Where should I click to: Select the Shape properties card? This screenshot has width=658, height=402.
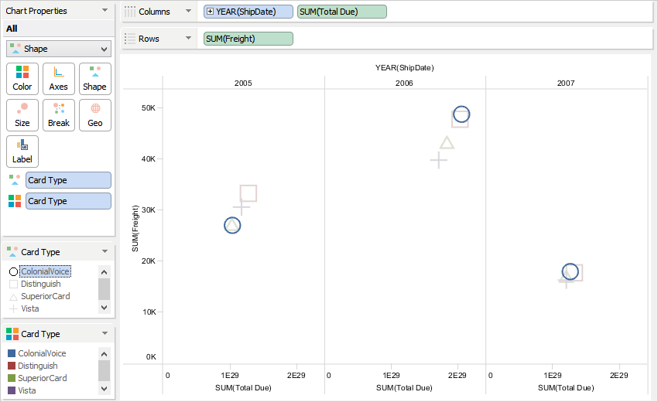click(x=94, y=79)
